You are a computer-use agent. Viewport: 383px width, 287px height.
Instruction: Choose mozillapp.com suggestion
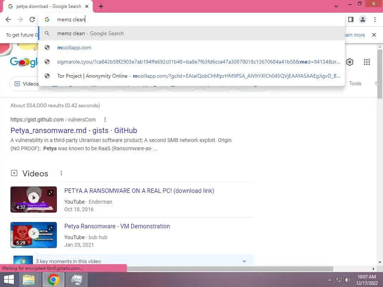tap(191, 47)
